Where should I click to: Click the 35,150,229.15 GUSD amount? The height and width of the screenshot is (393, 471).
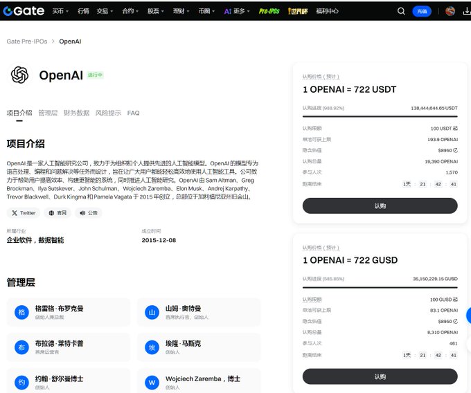435,279
